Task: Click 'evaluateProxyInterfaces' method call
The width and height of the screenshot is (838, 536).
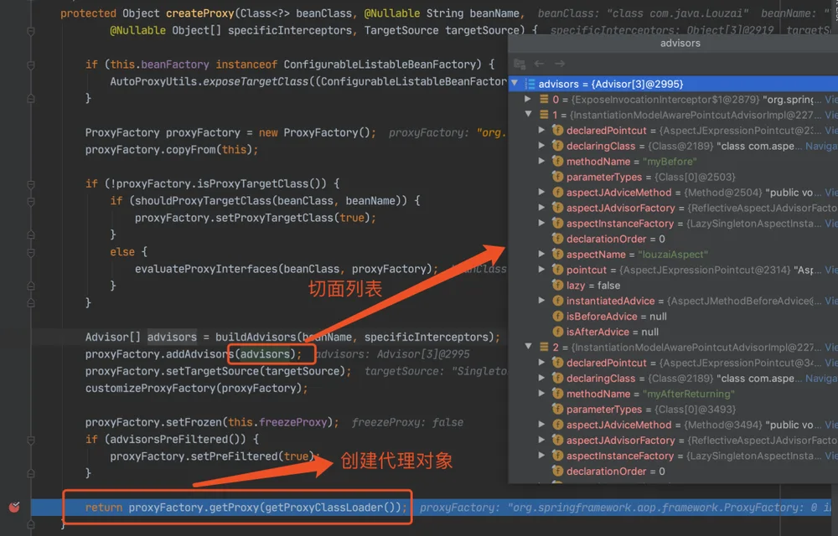Action: (206, 269)
